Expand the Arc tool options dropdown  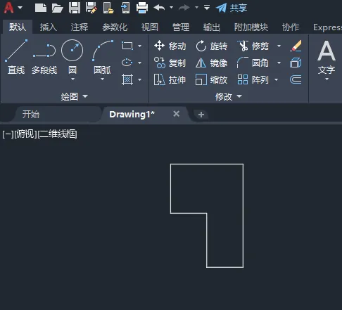pyautogui.click(x=102, y=79)
